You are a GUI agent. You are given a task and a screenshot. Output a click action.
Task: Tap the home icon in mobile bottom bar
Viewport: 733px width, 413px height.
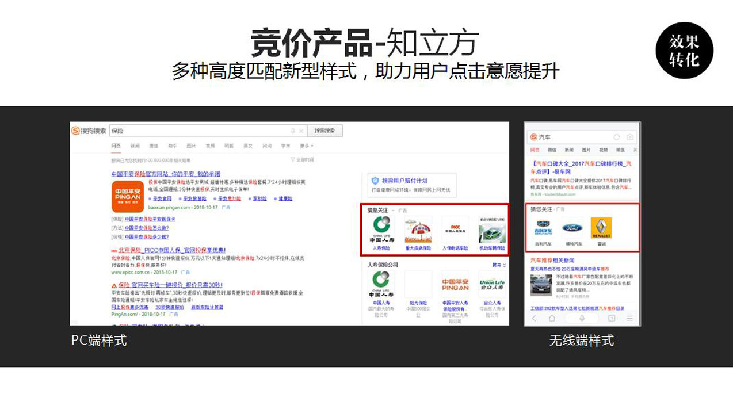(552, 318)
